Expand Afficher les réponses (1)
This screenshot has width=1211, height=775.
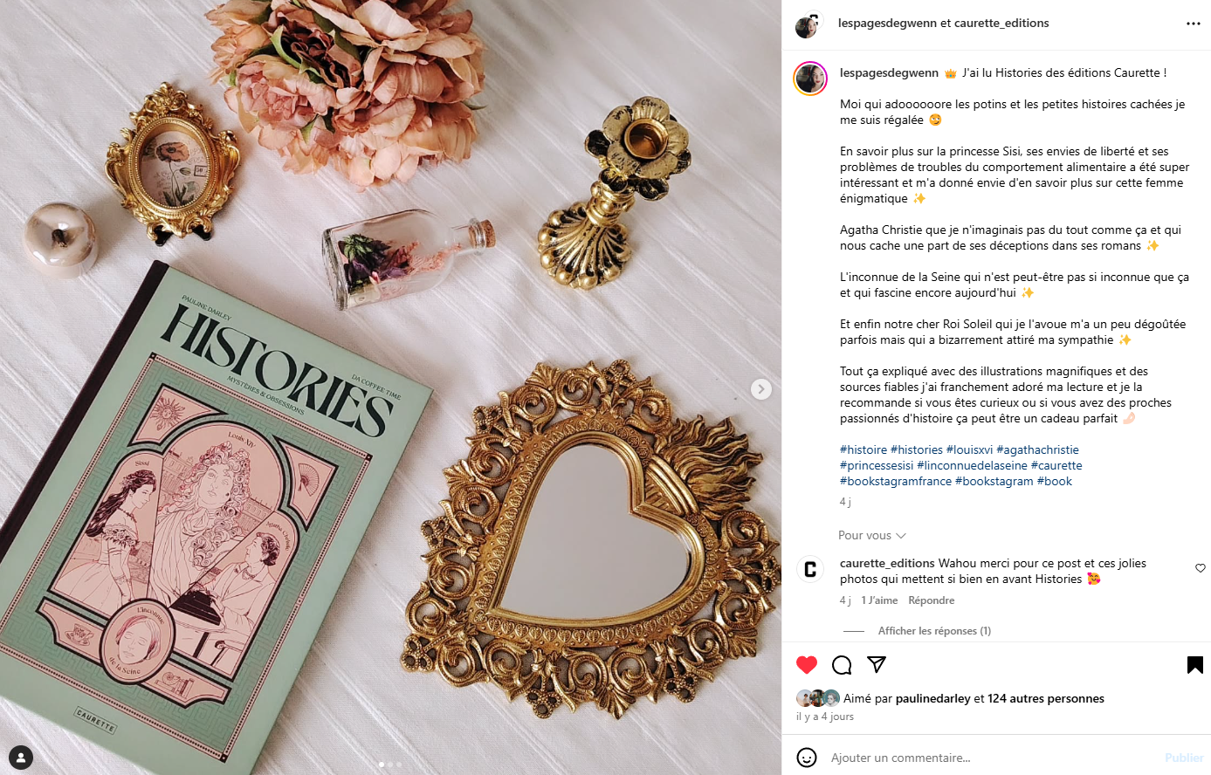[934, 630]
